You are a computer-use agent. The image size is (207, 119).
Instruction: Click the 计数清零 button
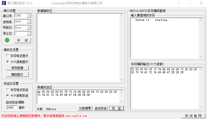85,108
